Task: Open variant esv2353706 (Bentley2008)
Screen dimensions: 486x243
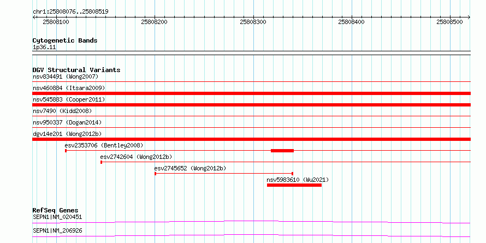Action: pyautogui.click(x=104, y=145)
